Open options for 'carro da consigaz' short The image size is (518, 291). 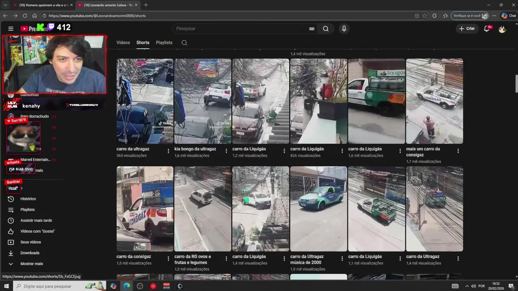pos(168,258)
